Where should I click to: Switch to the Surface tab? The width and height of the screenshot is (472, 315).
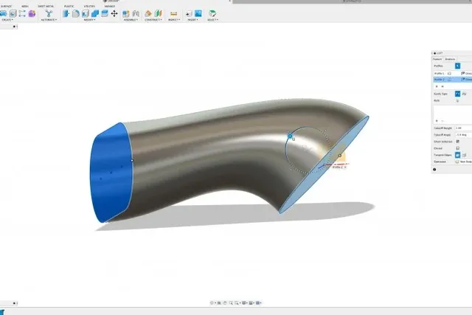coord(7,6)
